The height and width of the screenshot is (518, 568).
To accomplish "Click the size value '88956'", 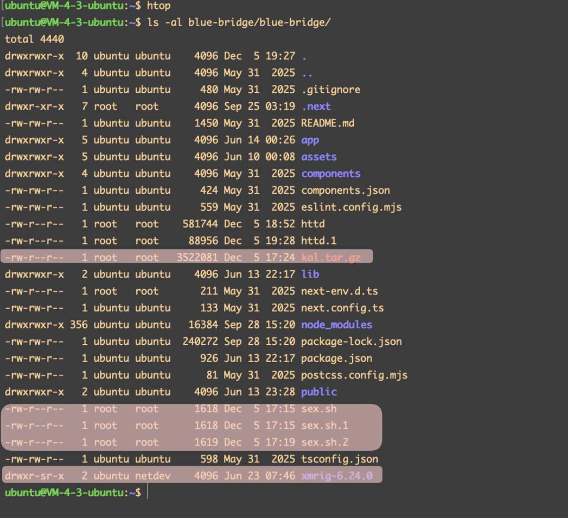I will pos(204,241).
